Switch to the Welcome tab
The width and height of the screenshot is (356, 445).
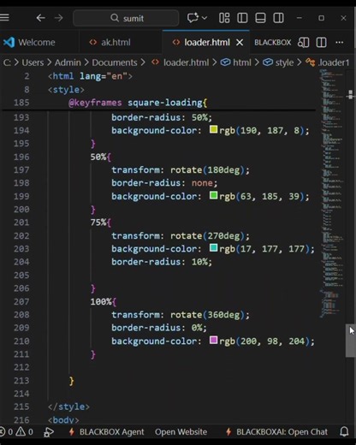[x=37, y=43]
